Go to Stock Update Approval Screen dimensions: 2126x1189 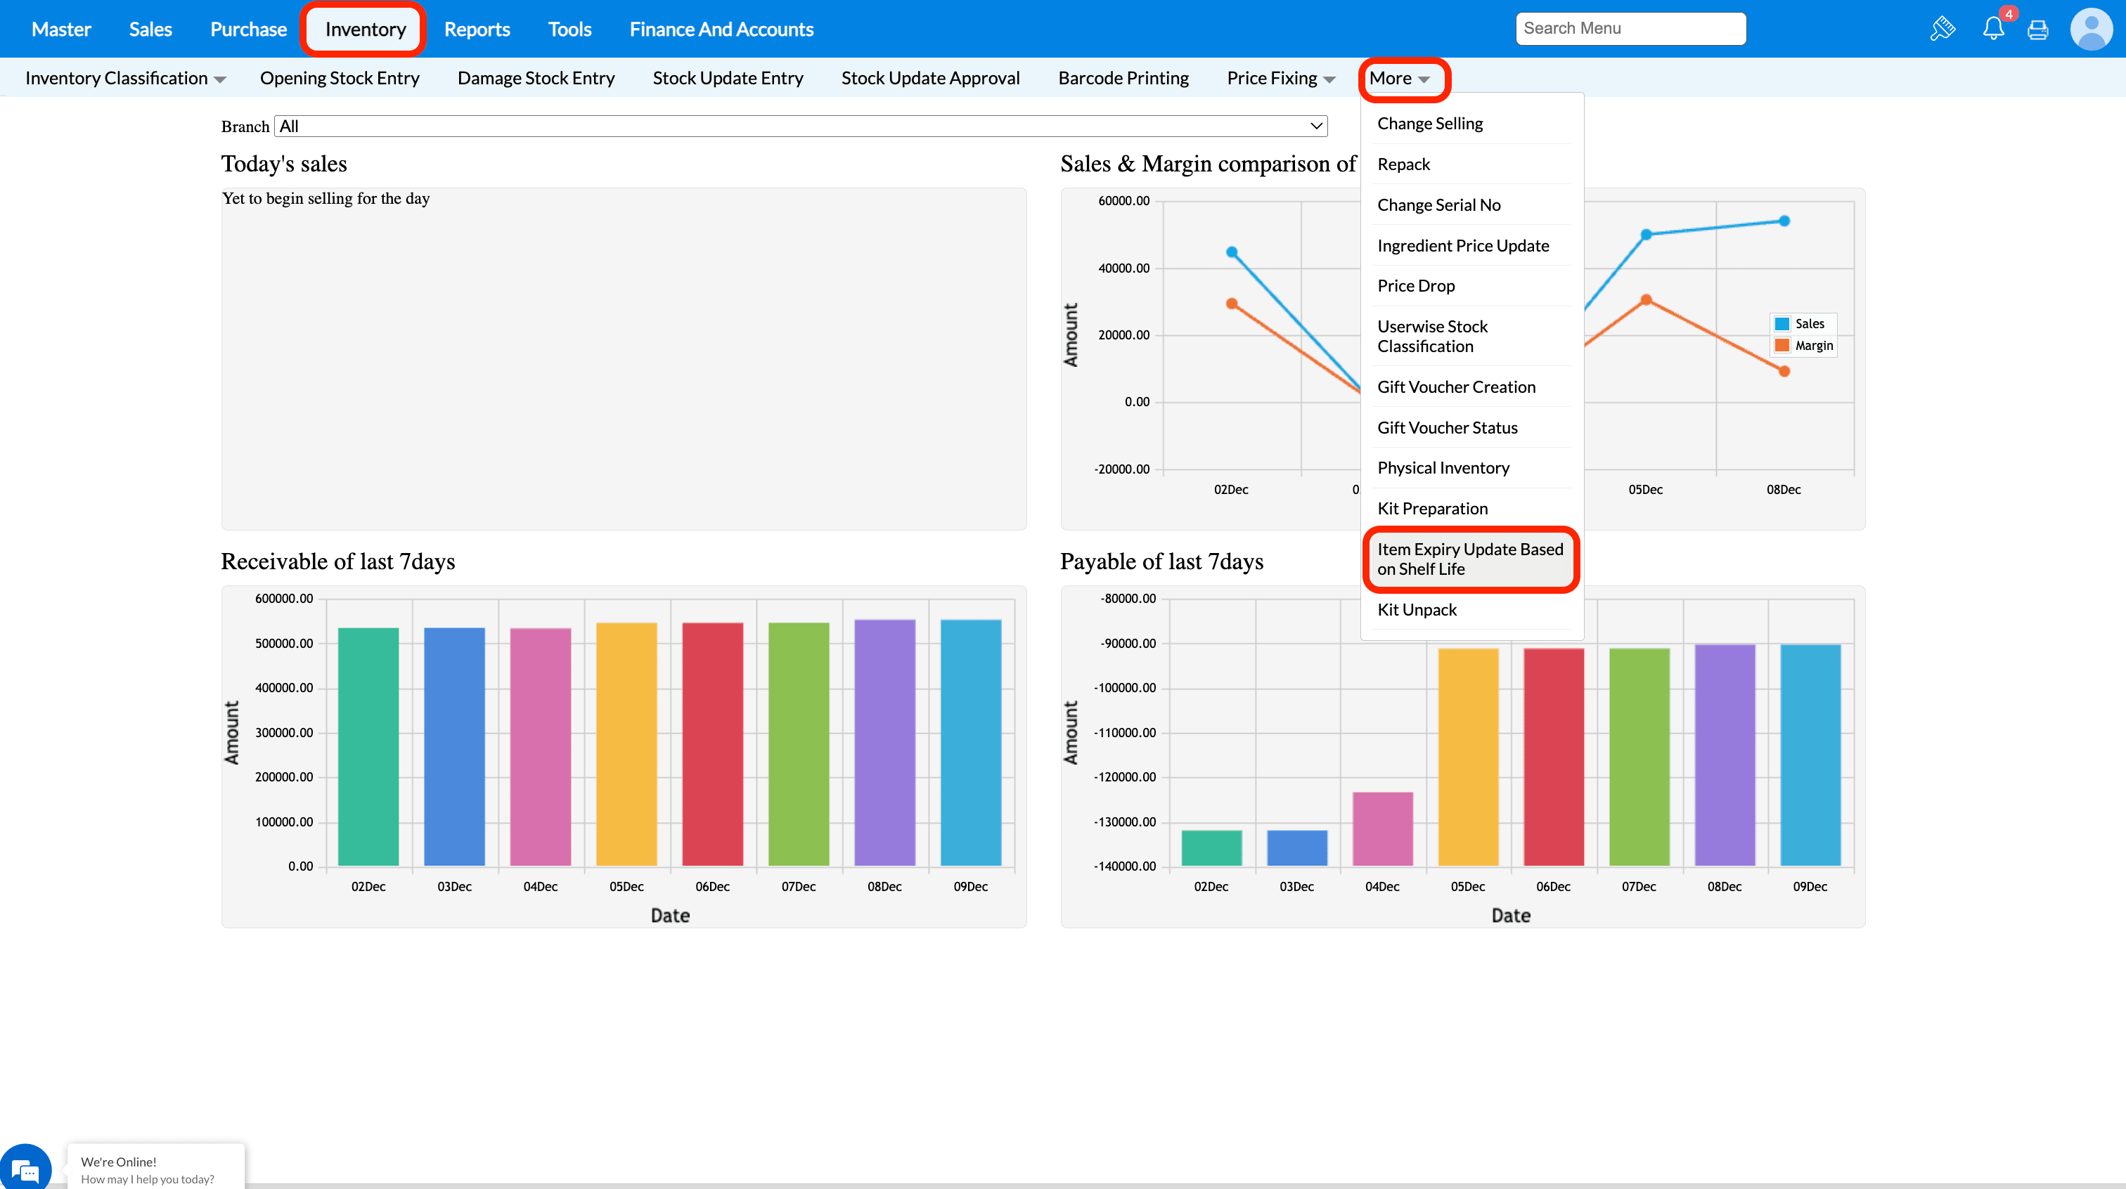click(x=930, y=79)
